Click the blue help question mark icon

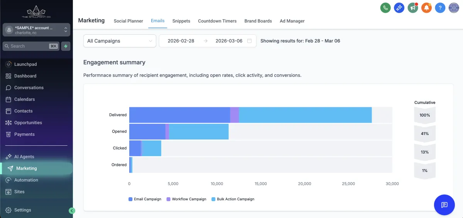pyautogui.click(x=440, y=8)
